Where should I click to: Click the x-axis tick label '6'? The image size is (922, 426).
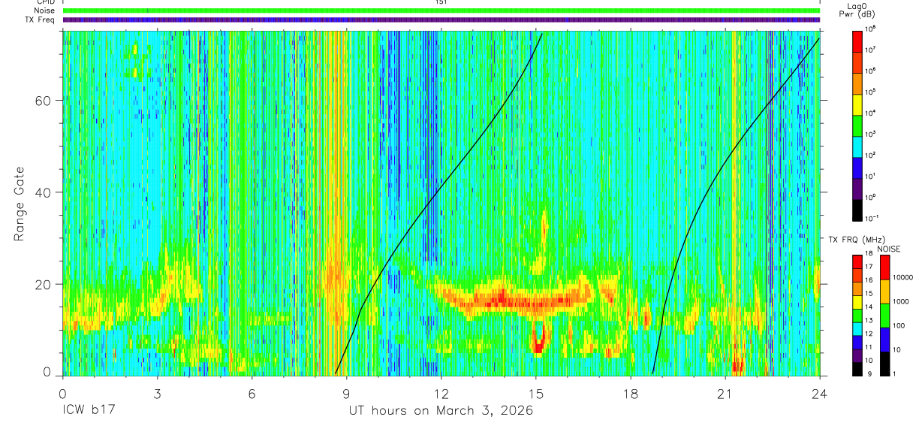tap(252, 394)
